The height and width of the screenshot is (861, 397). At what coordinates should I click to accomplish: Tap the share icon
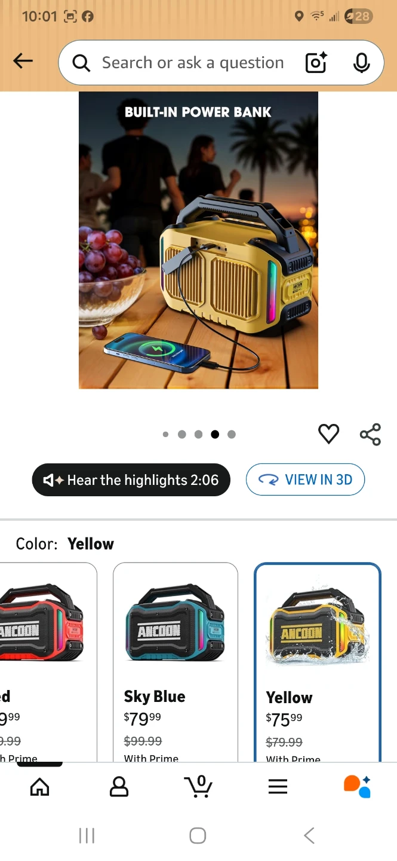pyautogui.click(x=370, y=434)
